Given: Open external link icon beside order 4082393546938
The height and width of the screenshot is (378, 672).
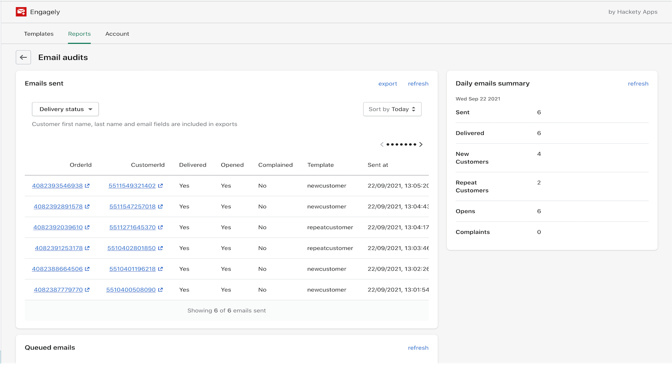Looking at the screenshot, I should point(87,186).
